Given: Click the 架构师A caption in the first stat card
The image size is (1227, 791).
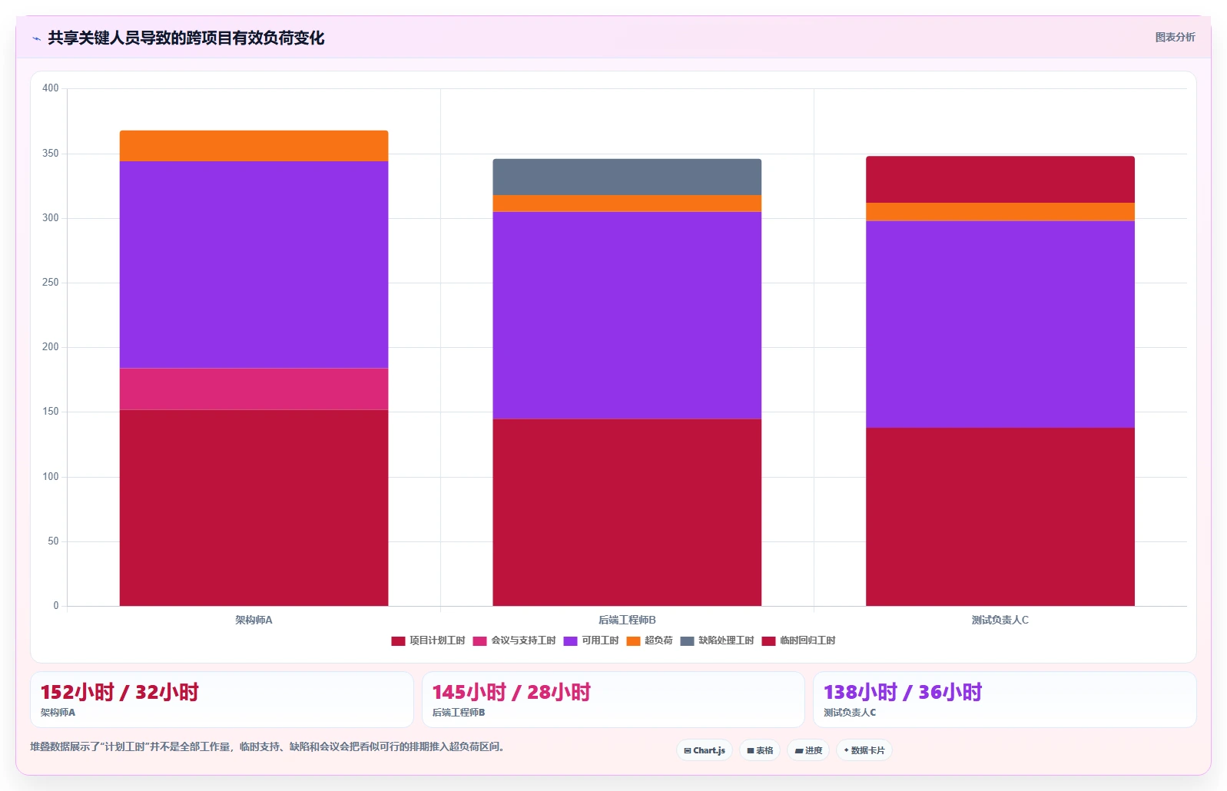Looking at the screenshot, I should pyautogui.click(x=58, y=713).
